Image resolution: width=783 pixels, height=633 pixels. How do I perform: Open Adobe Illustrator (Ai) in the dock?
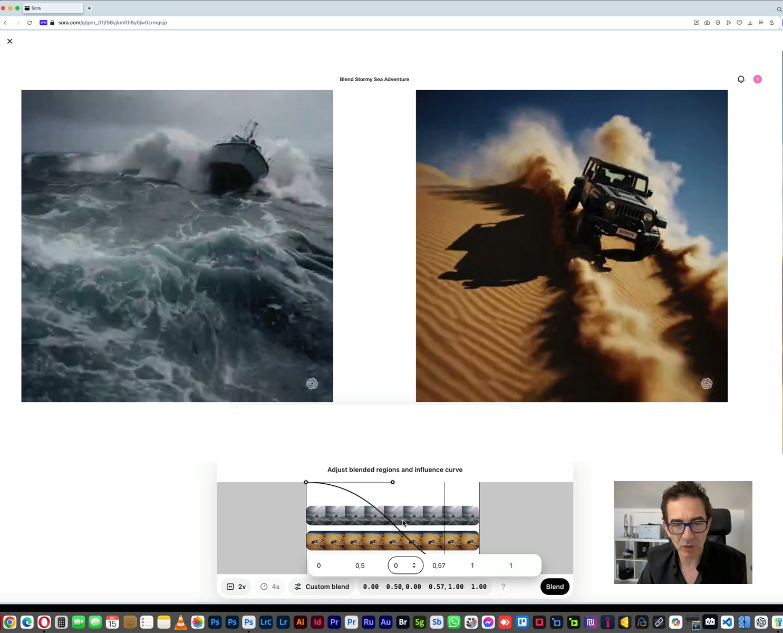[x=300, y=622]
